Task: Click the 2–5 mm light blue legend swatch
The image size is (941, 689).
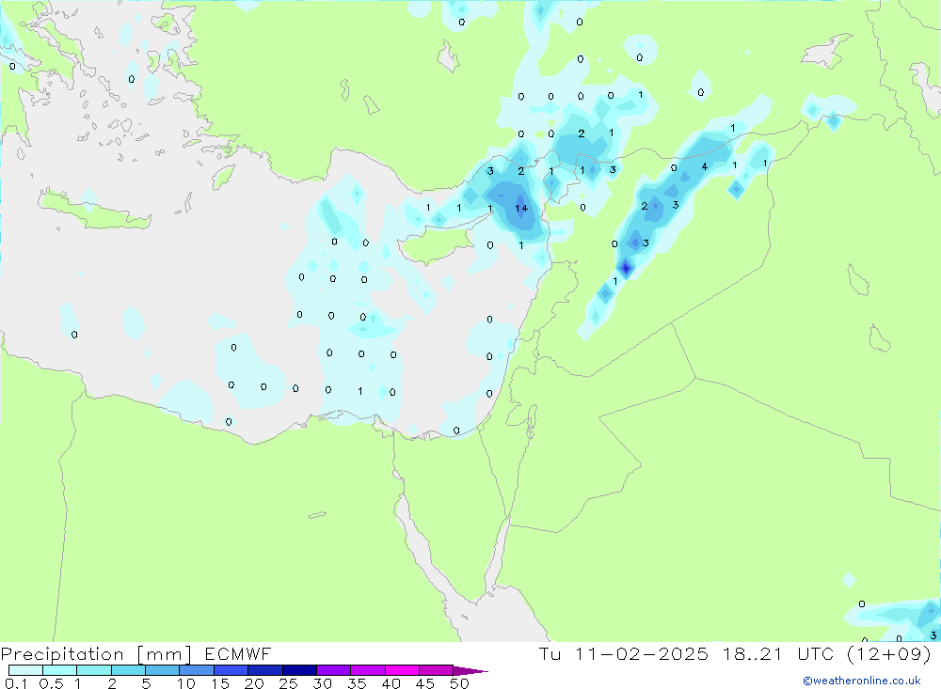Action: [128, 670]
